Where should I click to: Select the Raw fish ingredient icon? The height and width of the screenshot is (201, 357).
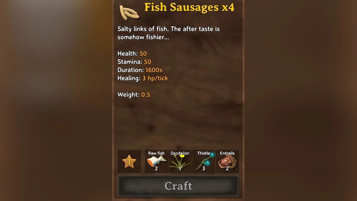coord(156,161)
